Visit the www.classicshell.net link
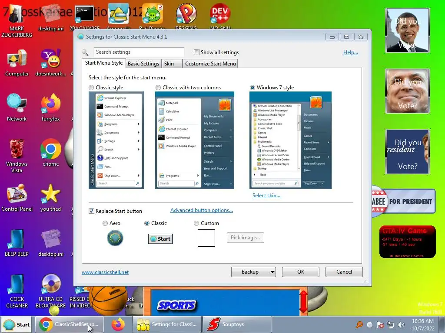 (105, 272)
